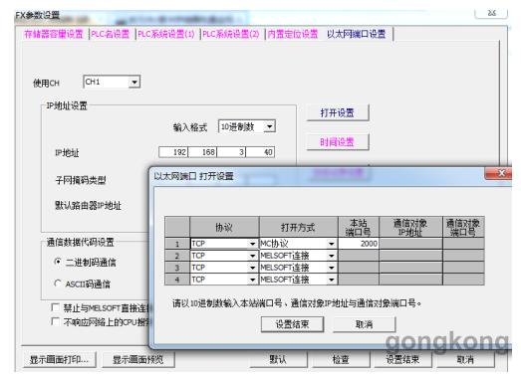The height and width of the screenshot is (381, 521).
Task: Switch to PLC system settings (2) tab
Action: click(230, 34)
